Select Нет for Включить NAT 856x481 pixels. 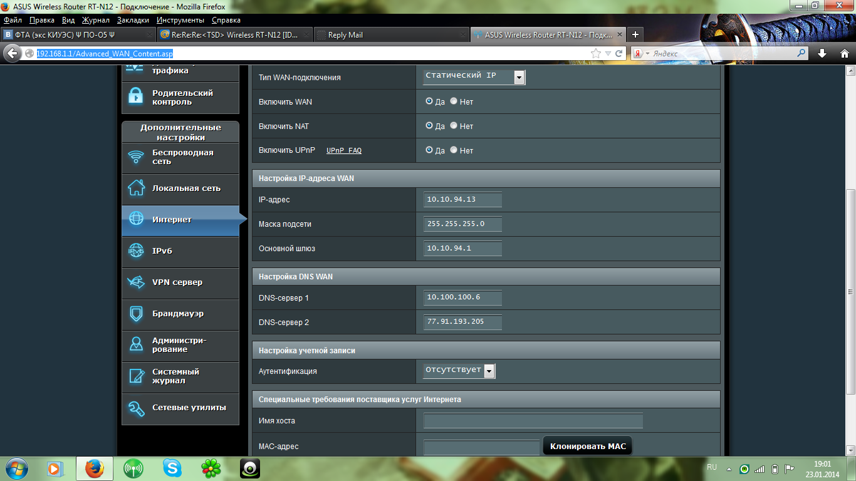point(454,125)
